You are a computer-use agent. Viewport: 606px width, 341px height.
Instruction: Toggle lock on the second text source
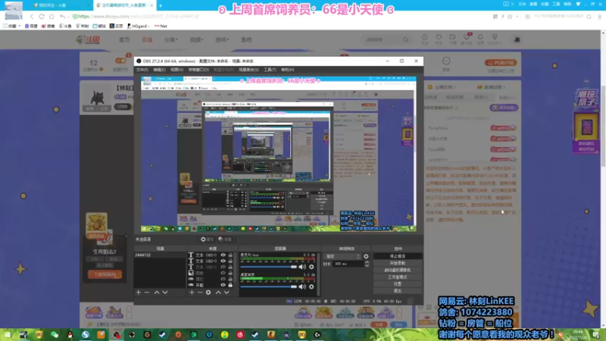[x=230, y=261]
